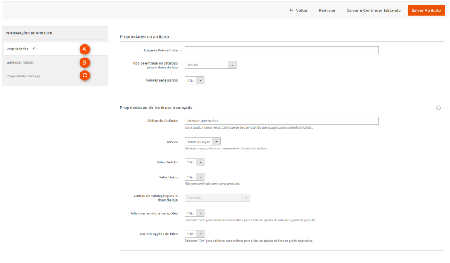Click the Escopo label
The width and height of the screenshot is (450, 263).
172,141
